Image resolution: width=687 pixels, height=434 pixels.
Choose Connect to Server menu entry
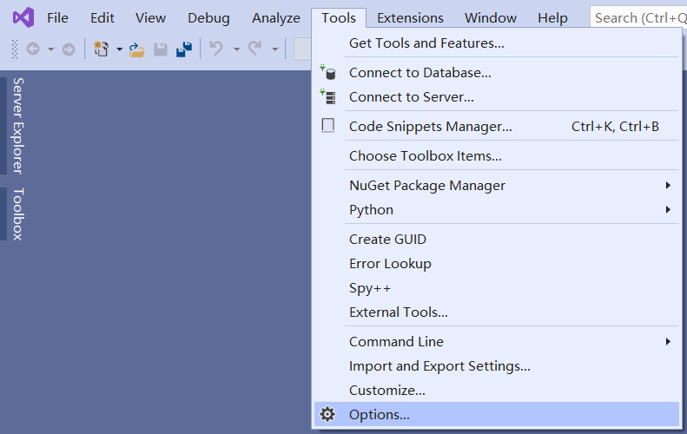497,97
